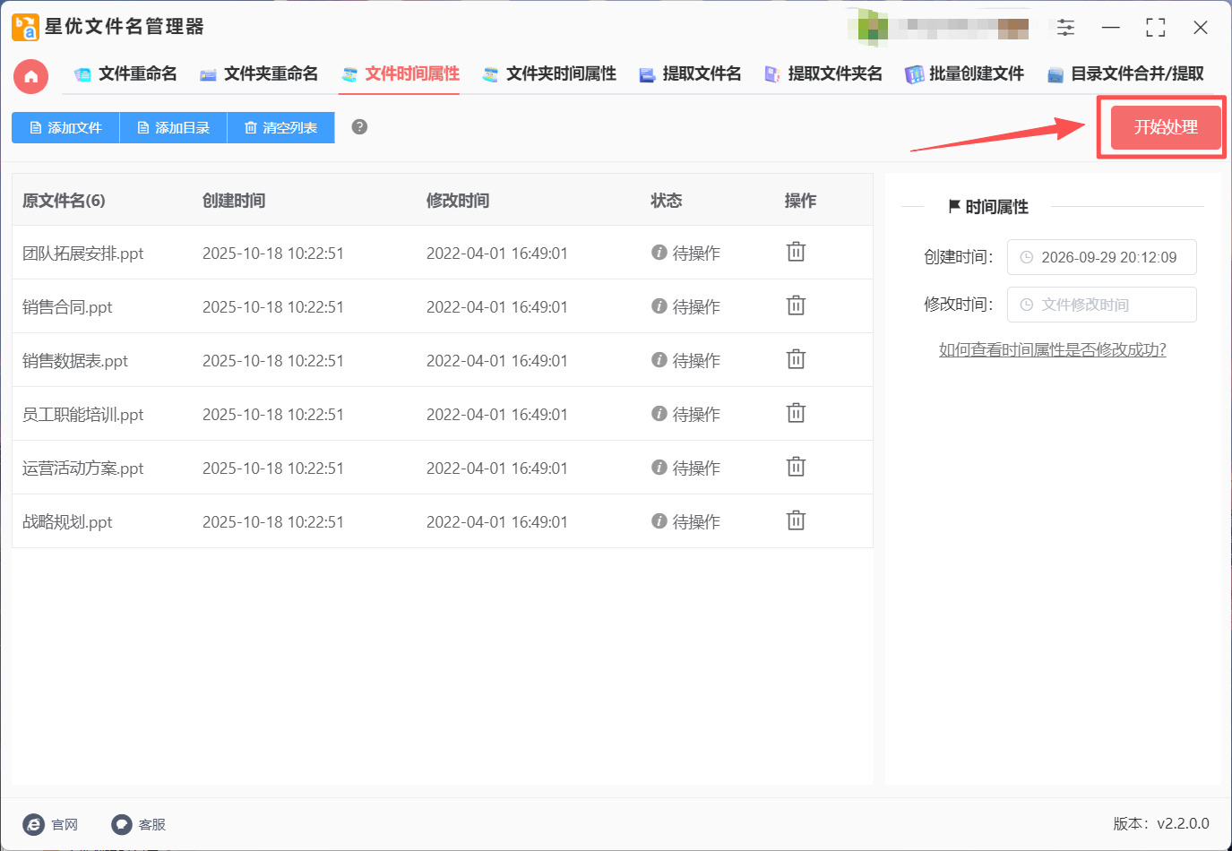Image resolution: width=1232 pixels, height=851 pixels.
Task: Click trash icon for 战略规划.ppt
Action: 796,520
